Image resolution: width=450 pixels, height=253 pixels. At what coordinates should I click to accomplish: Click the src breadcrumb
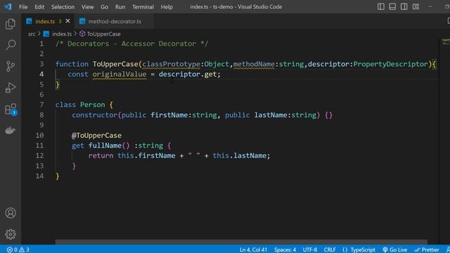click(32, 34)
